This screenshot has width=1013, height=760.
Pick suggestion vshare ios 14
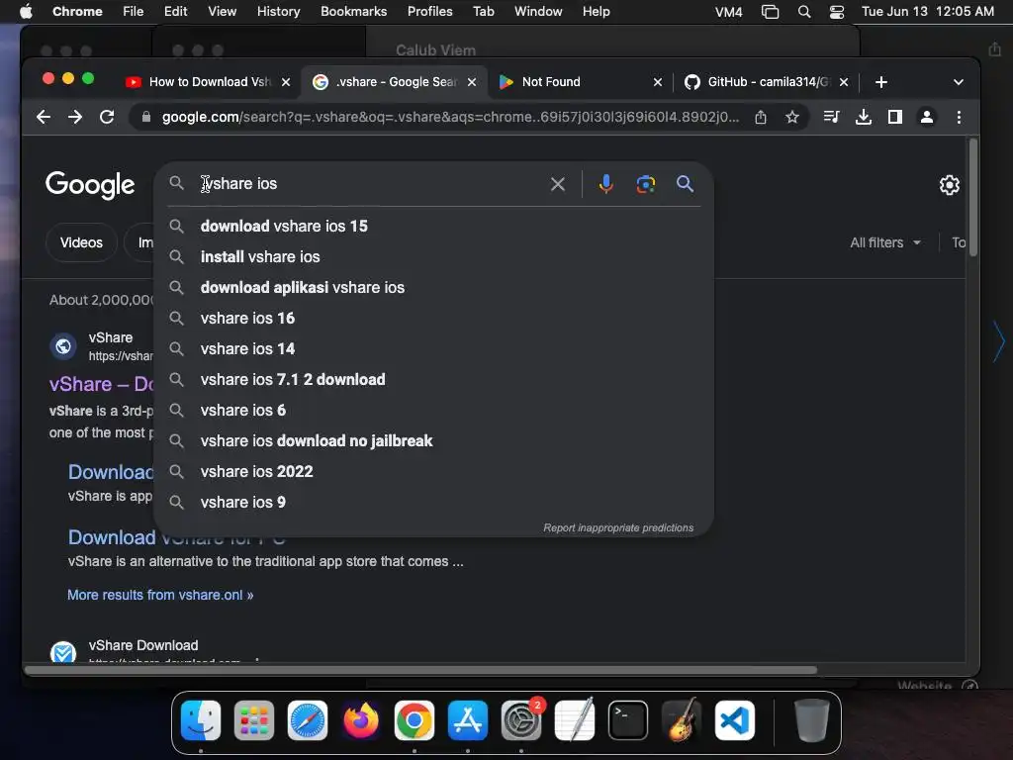click(x=433, y=349)
